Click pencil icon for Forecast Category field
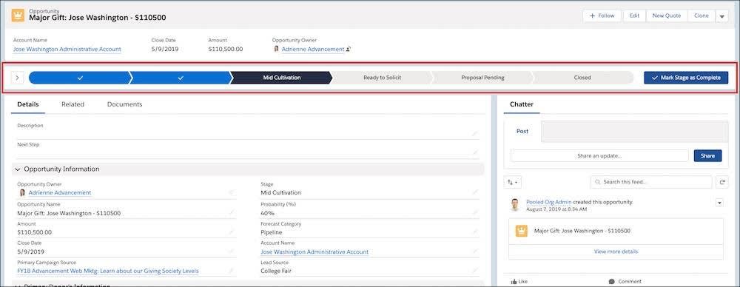This screenshot has height=287, width=740. pos(475,232)
